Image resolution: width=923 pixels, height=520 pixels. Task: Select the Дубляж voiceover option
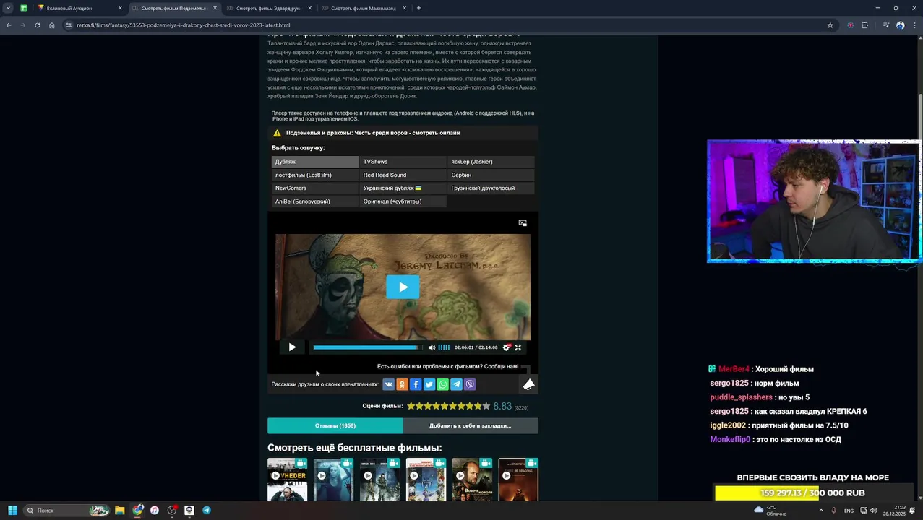pyautogui.click(x=314, y=162)
